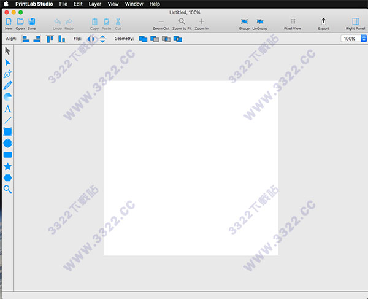Choose the Hexagon polygon tool

pyautogui.click(x=7, y=178)
